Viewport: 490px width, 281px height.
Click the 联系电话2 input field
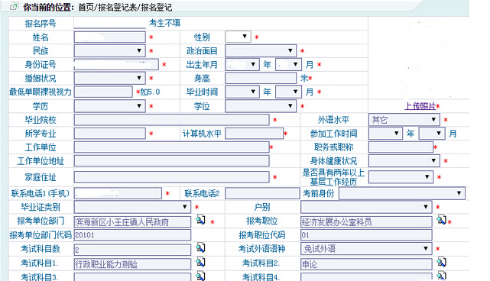point(262,194)
